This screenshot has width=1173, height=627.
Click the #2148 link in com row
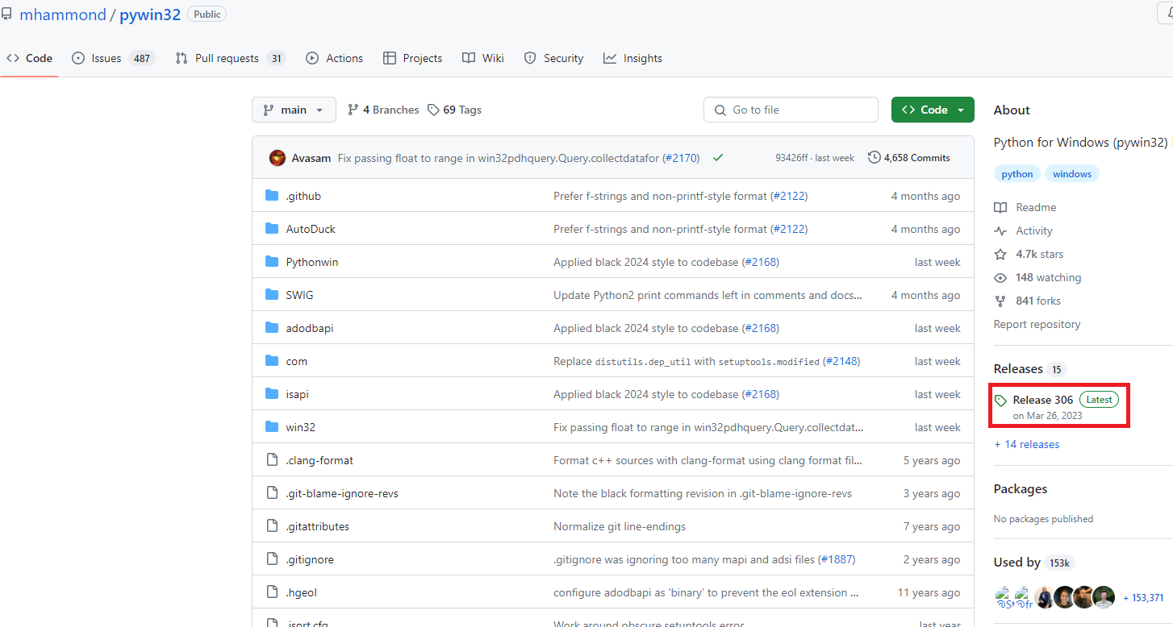point(841,361)
